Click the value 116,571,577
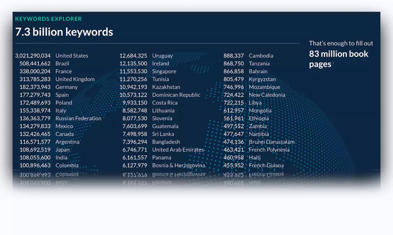 [35, 142]
